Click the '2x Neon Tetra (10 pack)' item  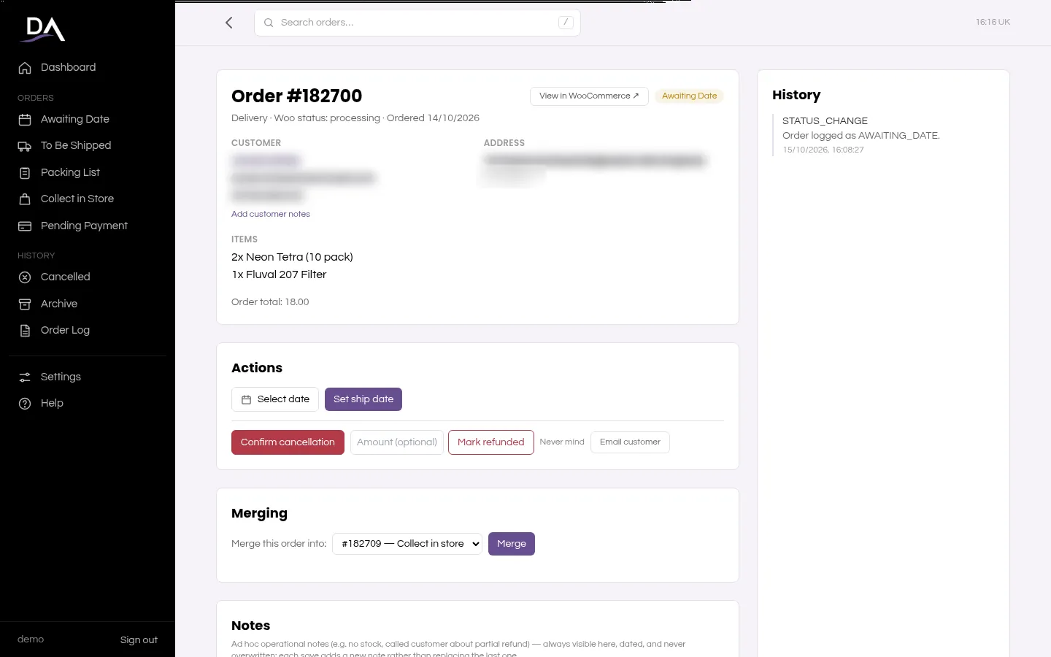pos(292,257)
